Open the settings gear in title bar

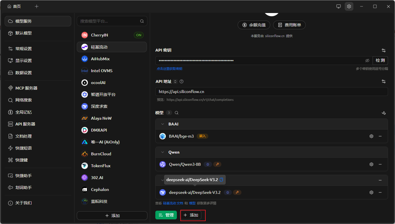(349, 6)
